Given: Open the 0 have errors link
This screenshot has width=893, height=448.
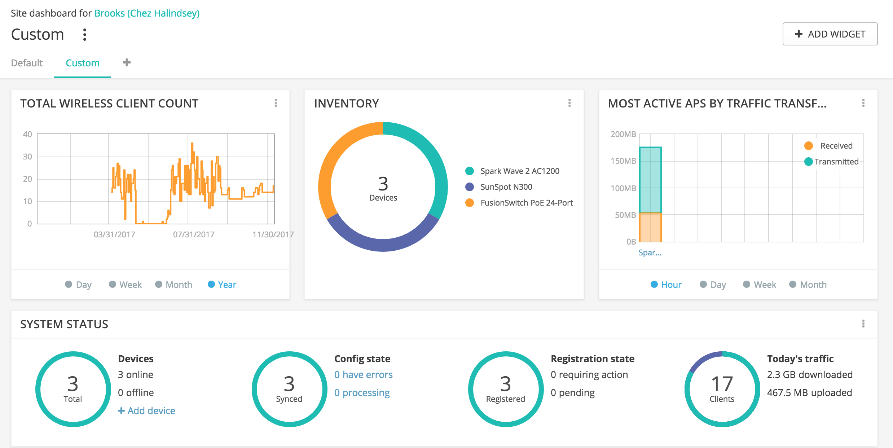Looking at the screenshot, I should coord(363,374).
